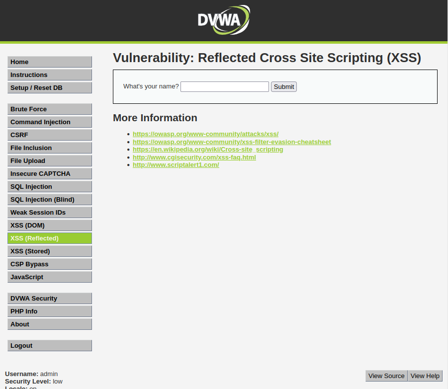
Task: Go to SQL Injection (Blind)
Action: coord(50,200)
